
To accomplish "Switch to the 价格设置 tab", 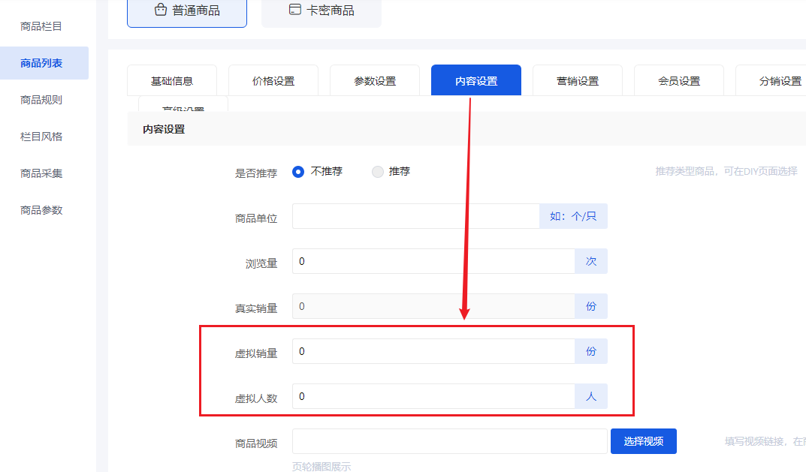I will [273, 81].
